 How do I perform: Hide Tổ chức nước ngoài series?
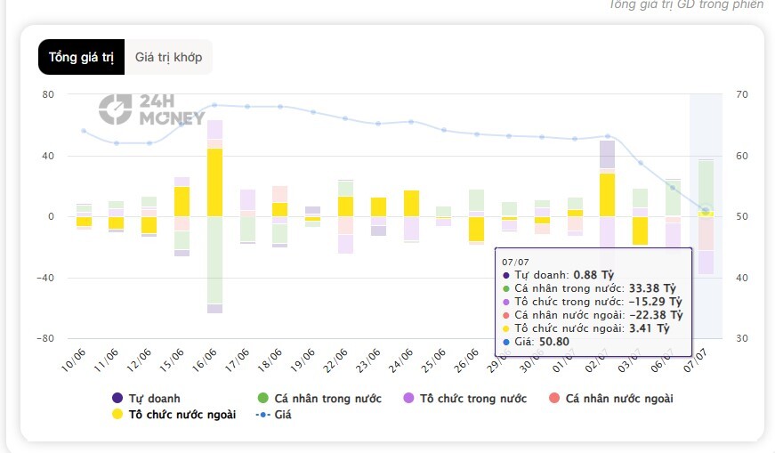coord(174,415)
